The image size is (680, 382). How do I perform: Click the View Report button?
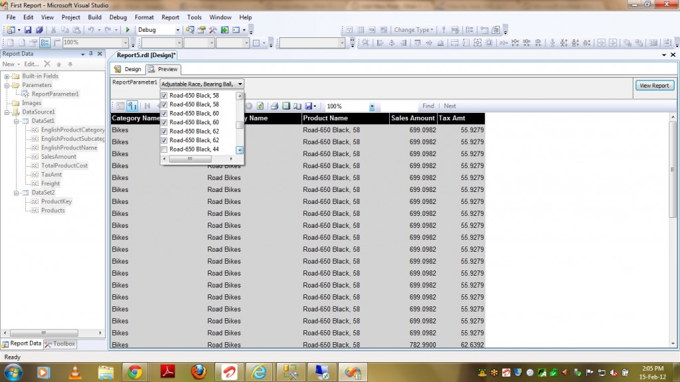654,86
